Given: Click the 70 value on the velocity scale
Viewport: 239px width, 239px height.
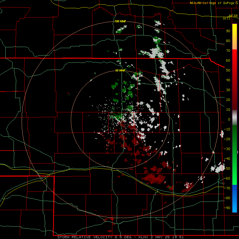Looking at the screenshot, I should click(228, 51).
